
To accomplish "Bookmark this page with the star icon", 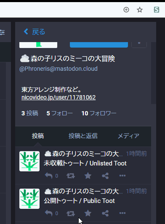I will click(140, 10).
